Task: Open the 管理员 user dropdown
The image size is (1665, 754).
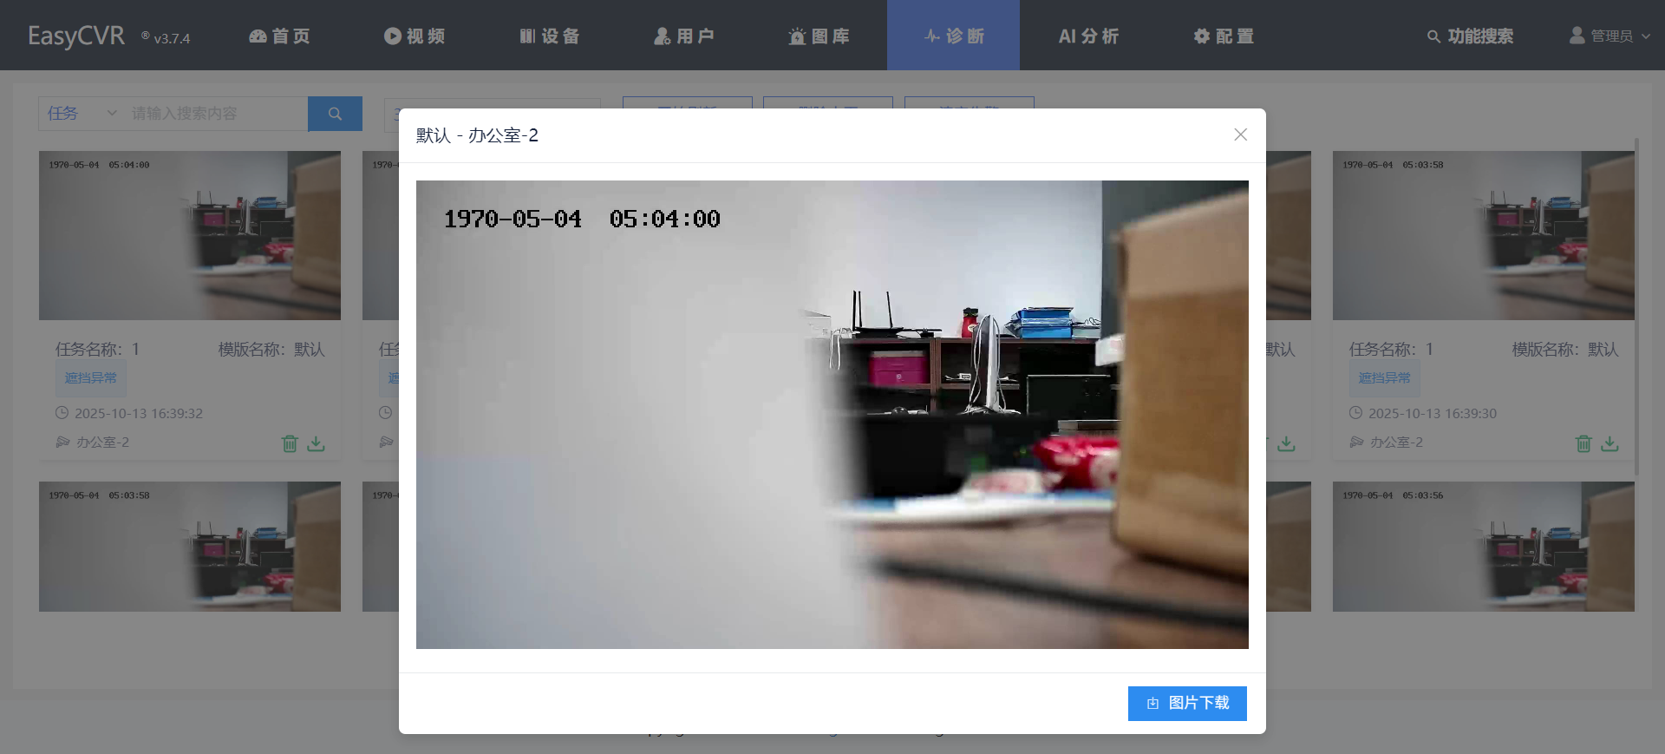Action: point(1609,36)
